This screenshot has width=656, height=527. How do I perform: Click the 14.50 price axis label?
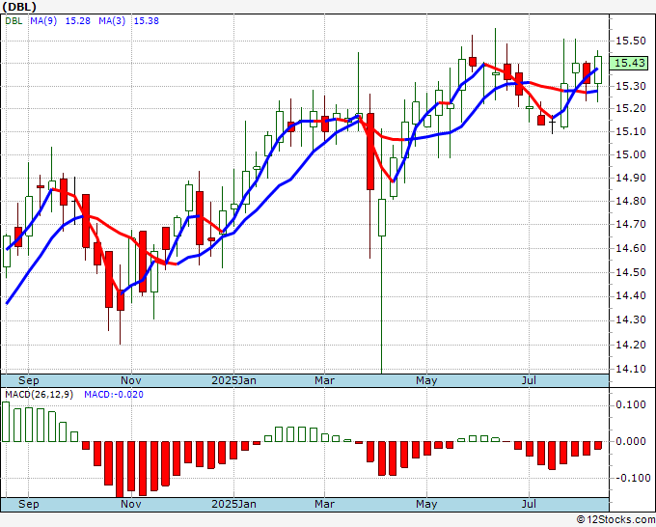pyautogui.click(x=630, y=272)
